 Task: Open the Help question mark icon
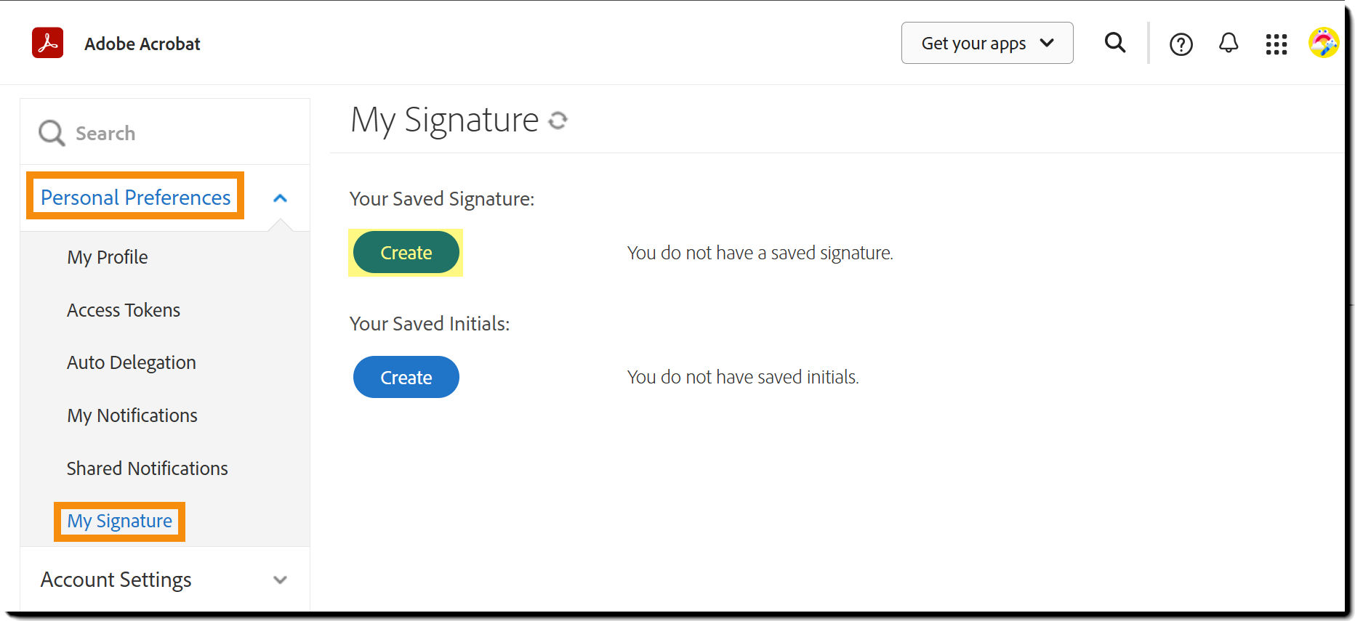[1181, 44]
